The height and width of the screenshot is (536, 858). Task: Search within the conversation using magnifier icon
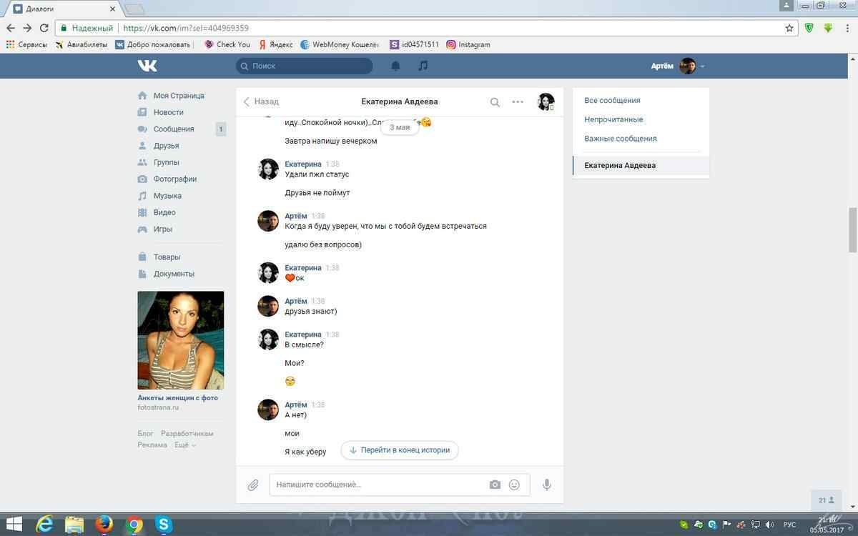495,102
